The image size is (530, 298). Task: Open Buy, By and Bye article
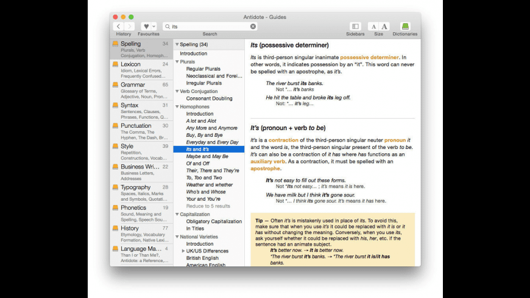point(204,135)
